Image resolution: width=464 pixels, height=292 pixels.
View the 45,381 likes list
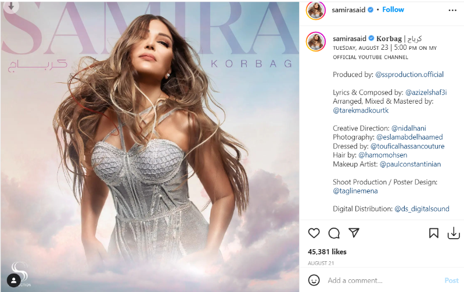click(x=327, y=252)
